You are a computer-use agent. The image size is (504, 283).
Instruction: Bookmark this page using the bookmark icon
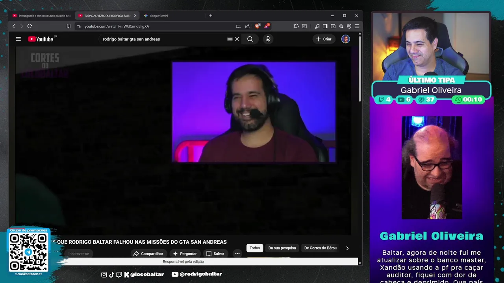69,26
